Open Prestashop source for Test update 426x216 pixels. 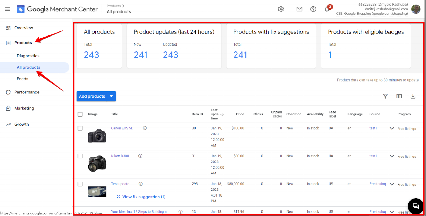coord(378,184)
